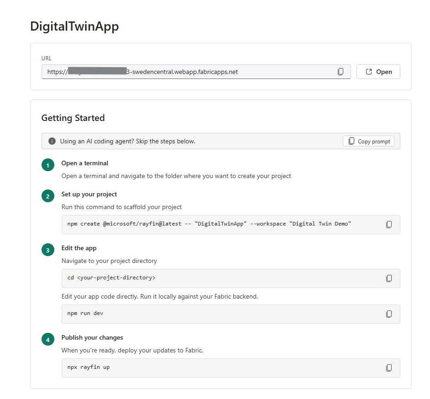Click the info icon in the AI agent banner
Image resolution: width=430 pixels, height=399 pixels.
[x=52, y=141]
